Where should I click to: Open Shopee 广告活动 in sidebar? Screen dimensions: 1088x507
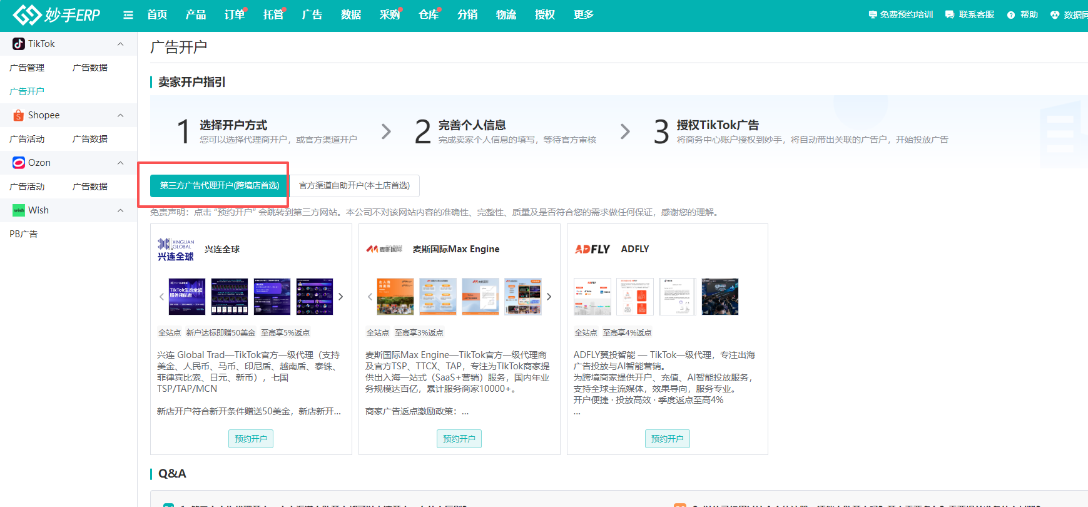[27, 139]
